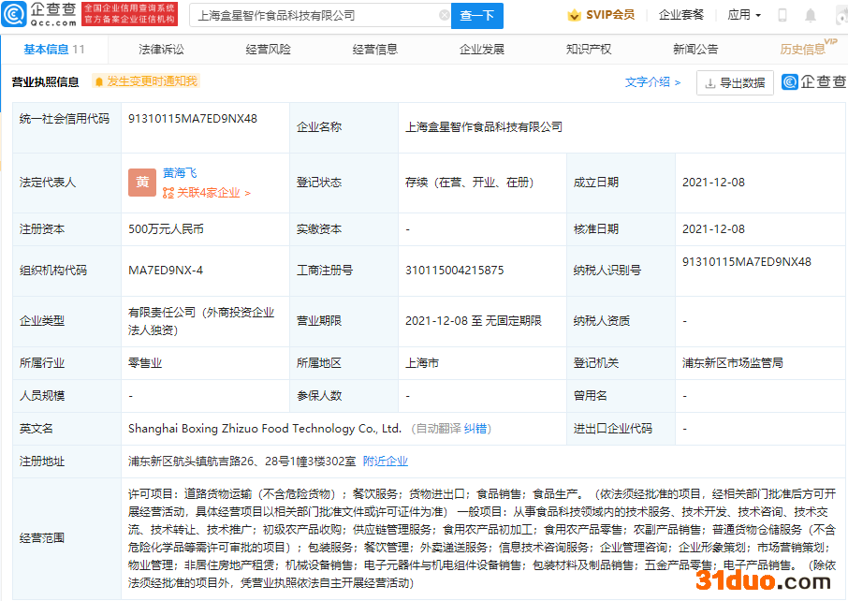848x601 pixels.
Task: Clear the search box with the X icon
Action: pyautogui.click(x=444, y=16)
